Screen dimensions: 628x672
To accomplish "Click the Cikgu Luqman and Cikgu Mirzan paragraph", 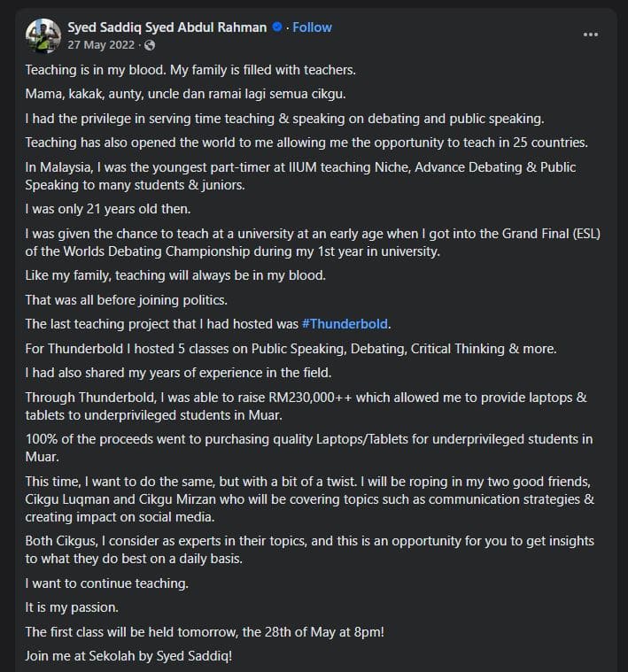I will click(309, 499).
